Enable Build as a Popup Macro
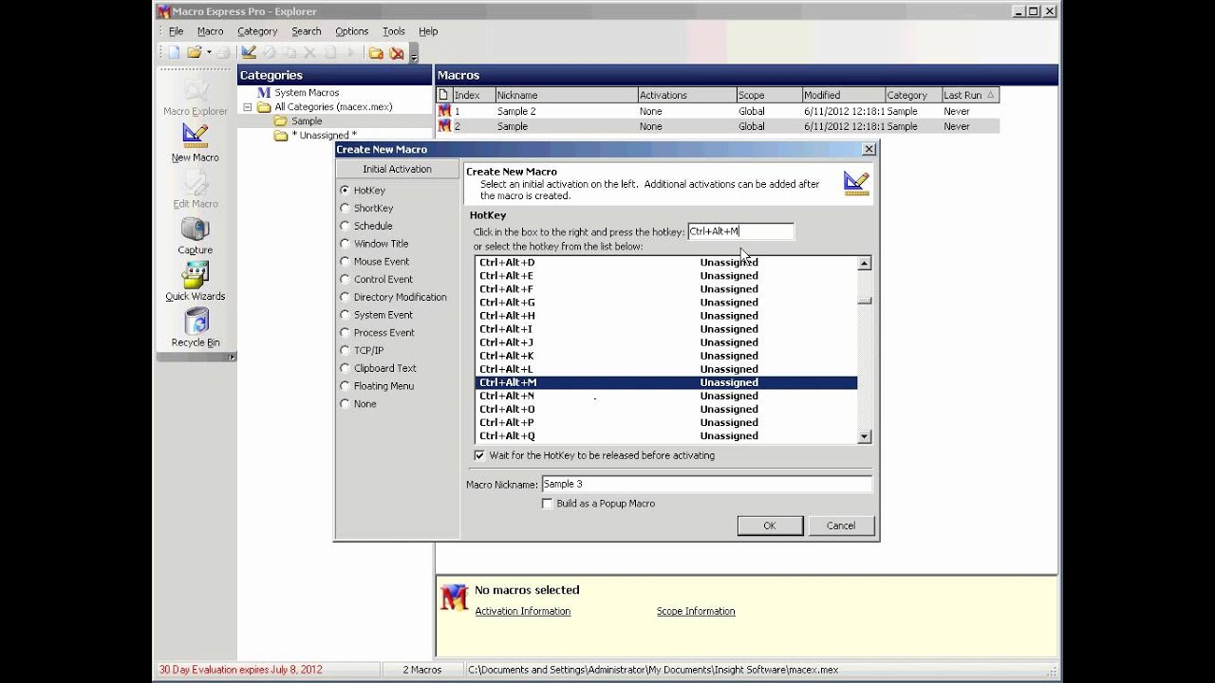The image size is (1215, 683). click(547, 504)
